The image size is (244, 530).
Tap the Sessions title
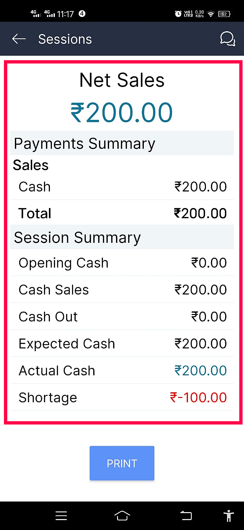tap(65, 39)
